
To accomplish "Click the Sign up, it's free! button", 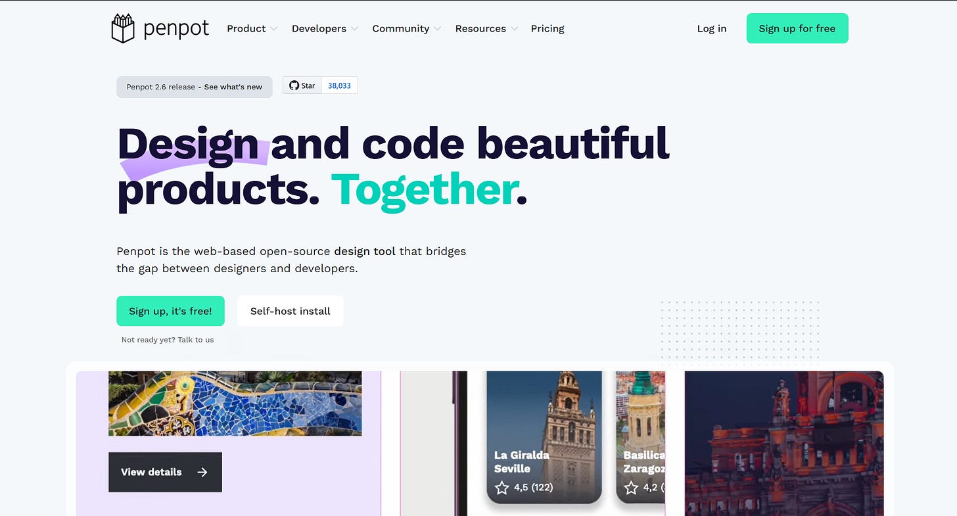I will tap(170, 311).
